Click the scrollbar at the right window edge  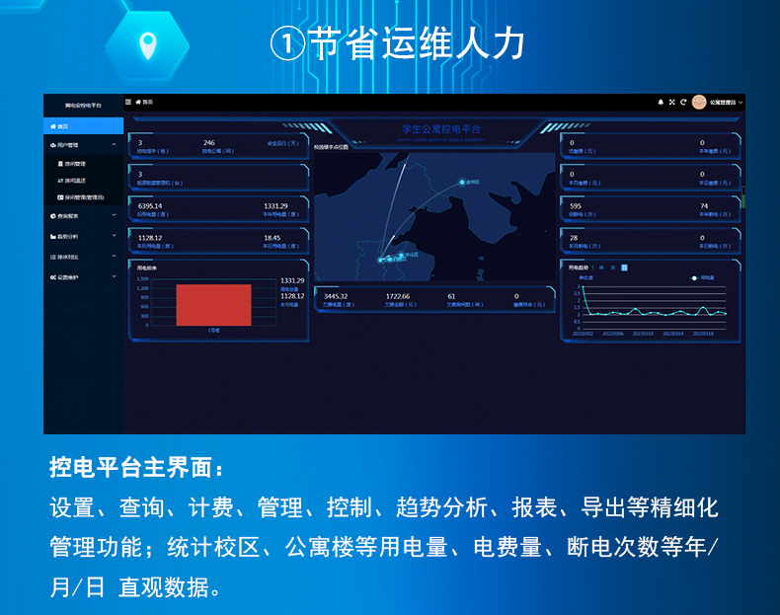click(x=743, y=197)
